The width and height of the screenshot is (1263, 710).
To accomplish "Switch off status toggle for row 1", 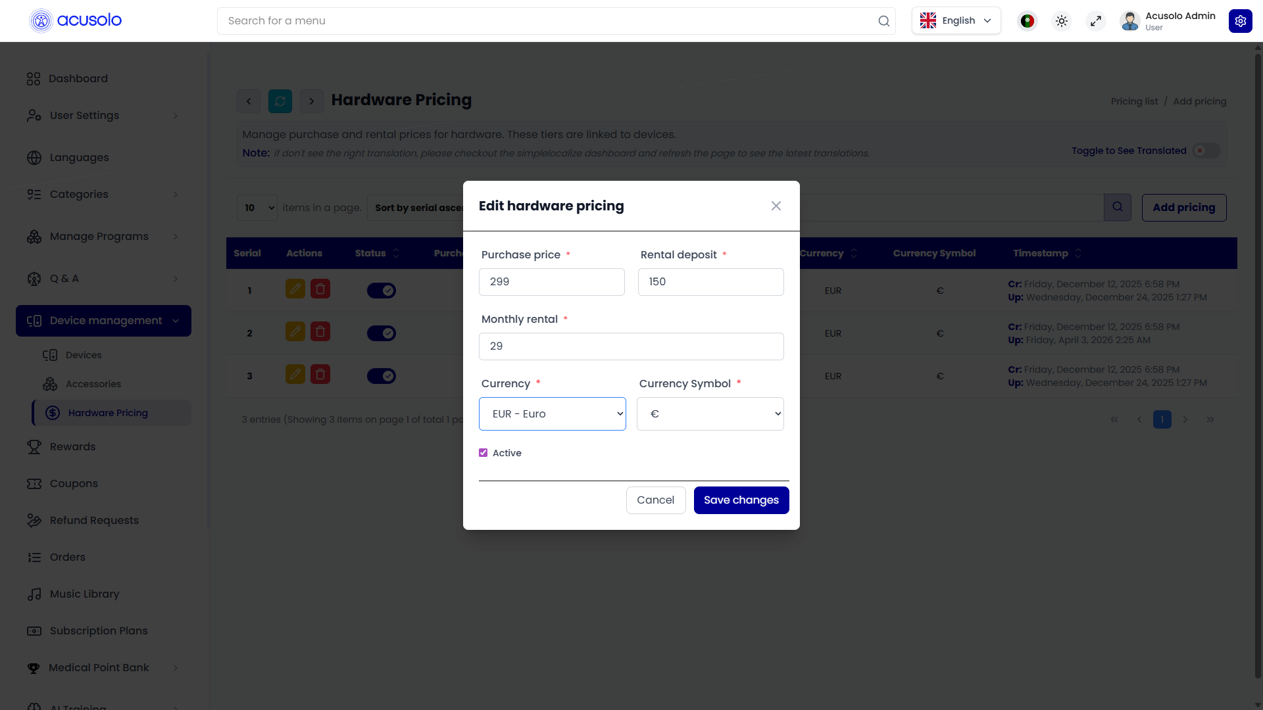I will click(382, 291).
